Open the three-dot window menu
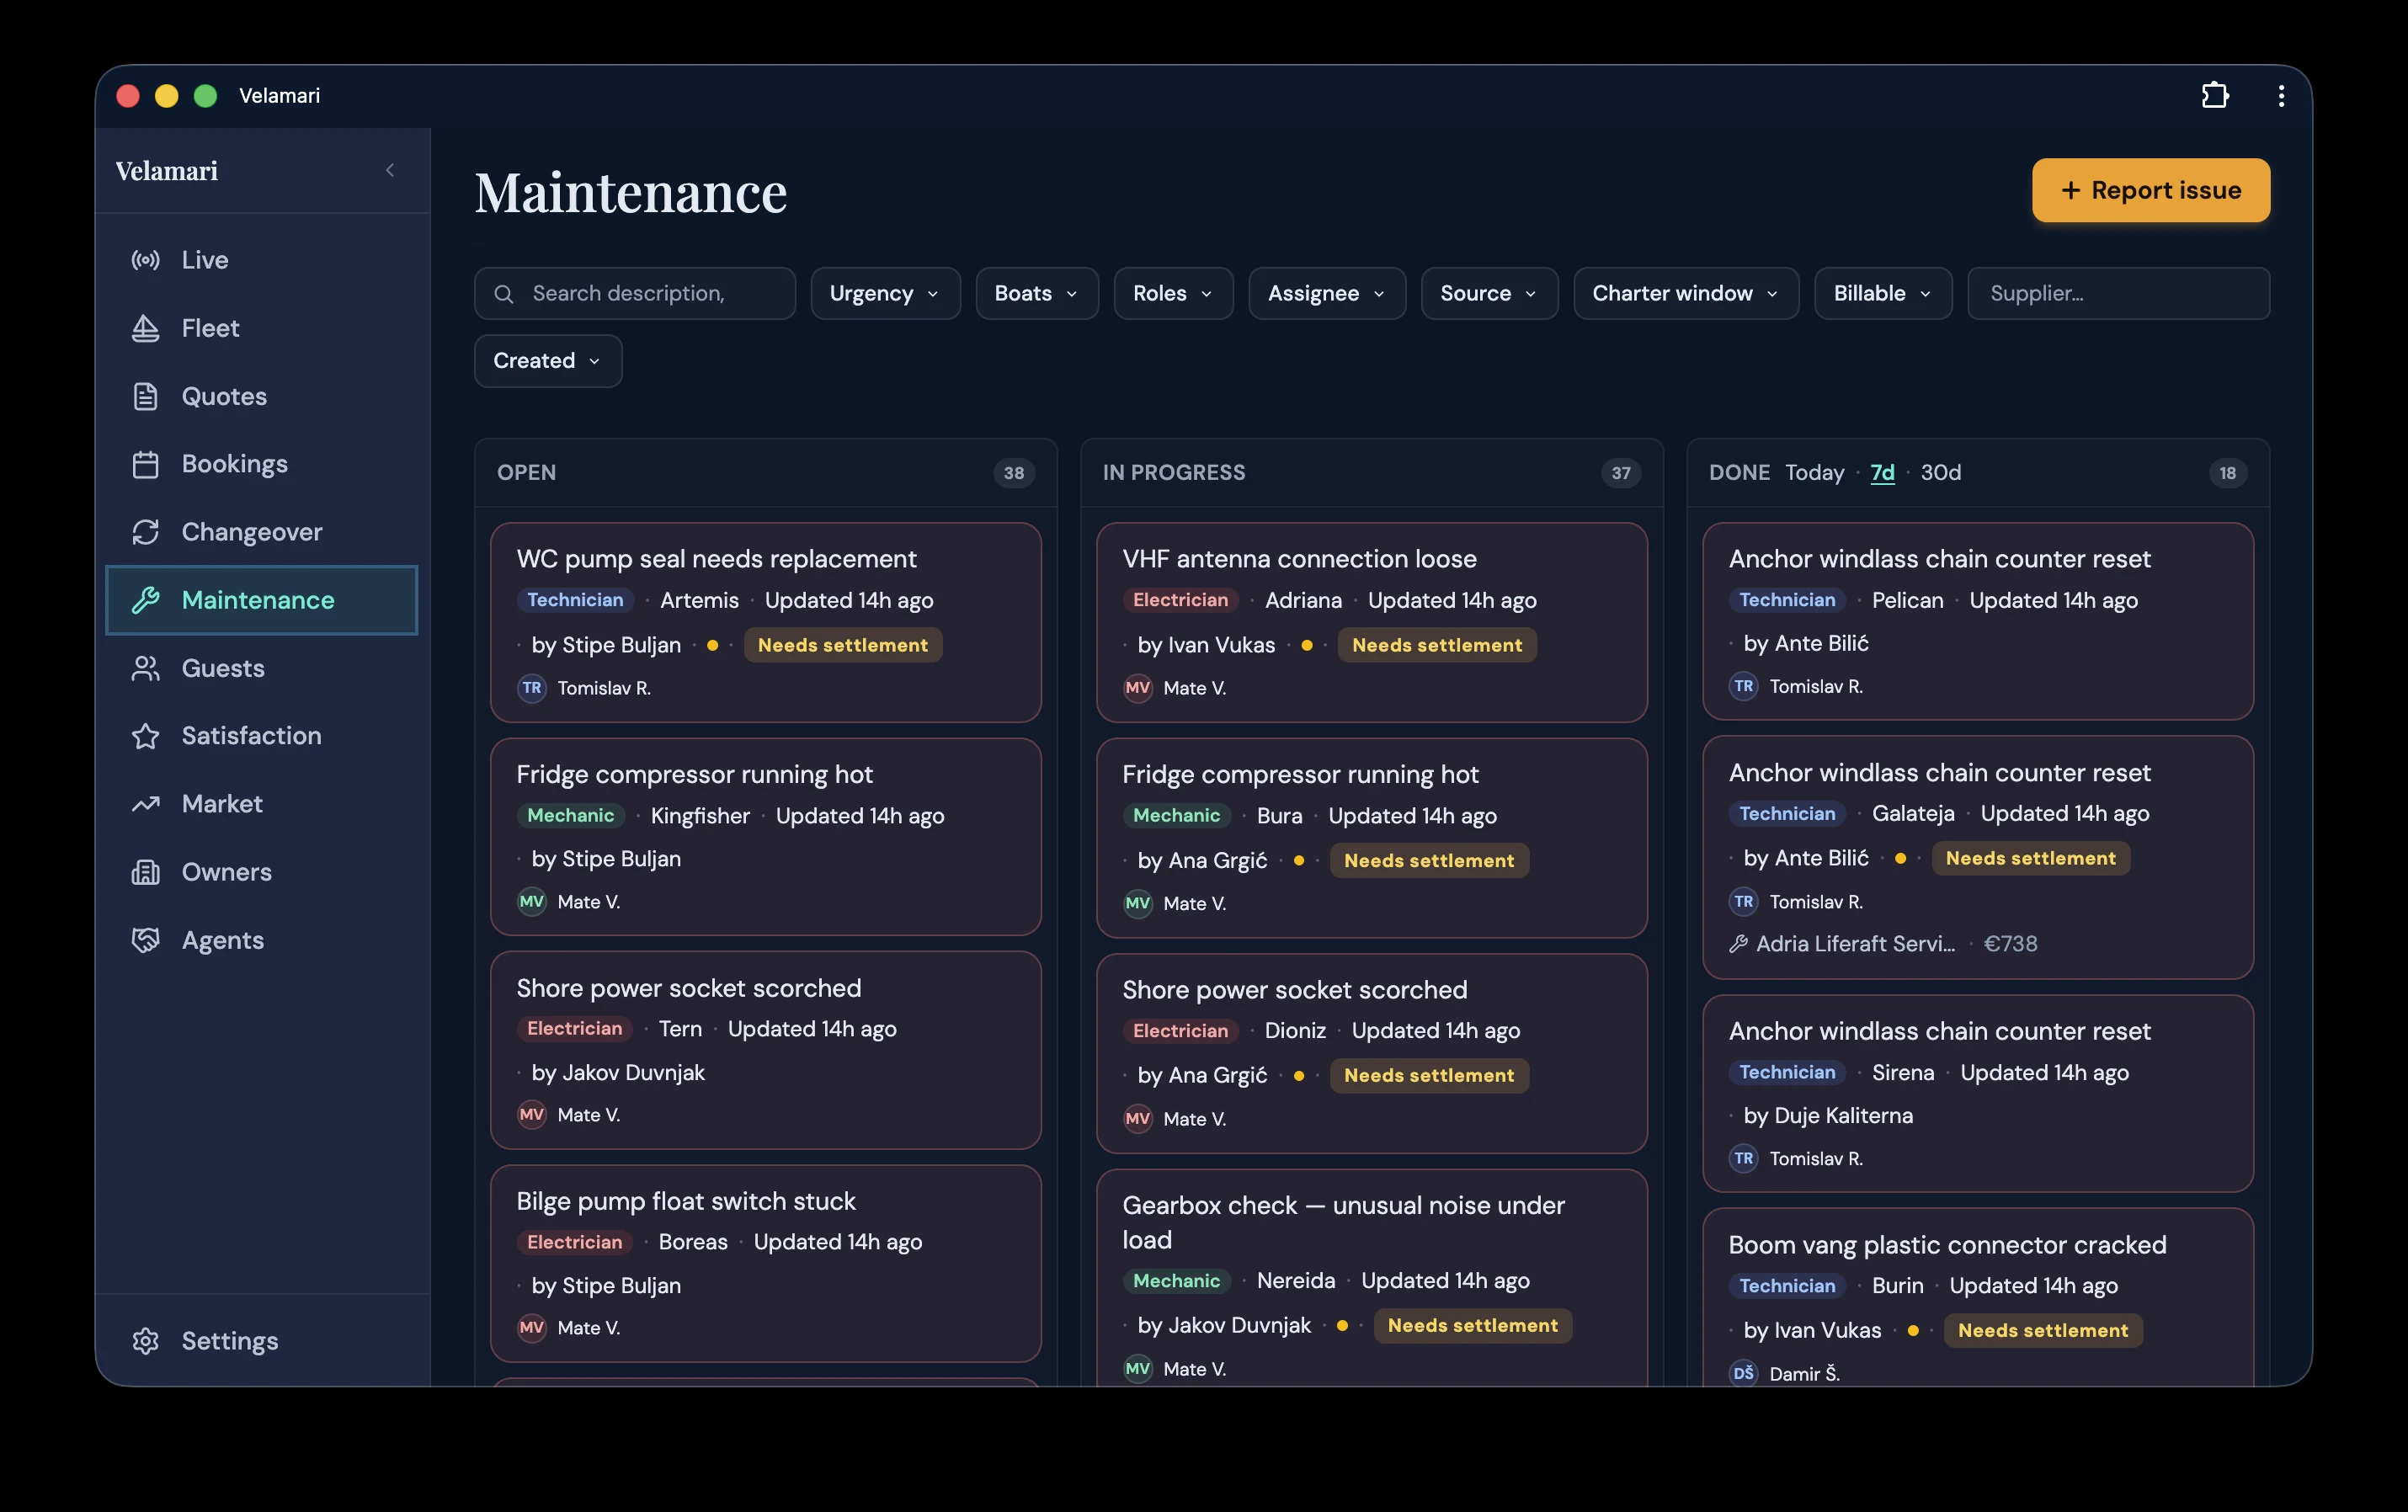The height and width of the screenshot is (1512, 2408). pos(2281,95)
